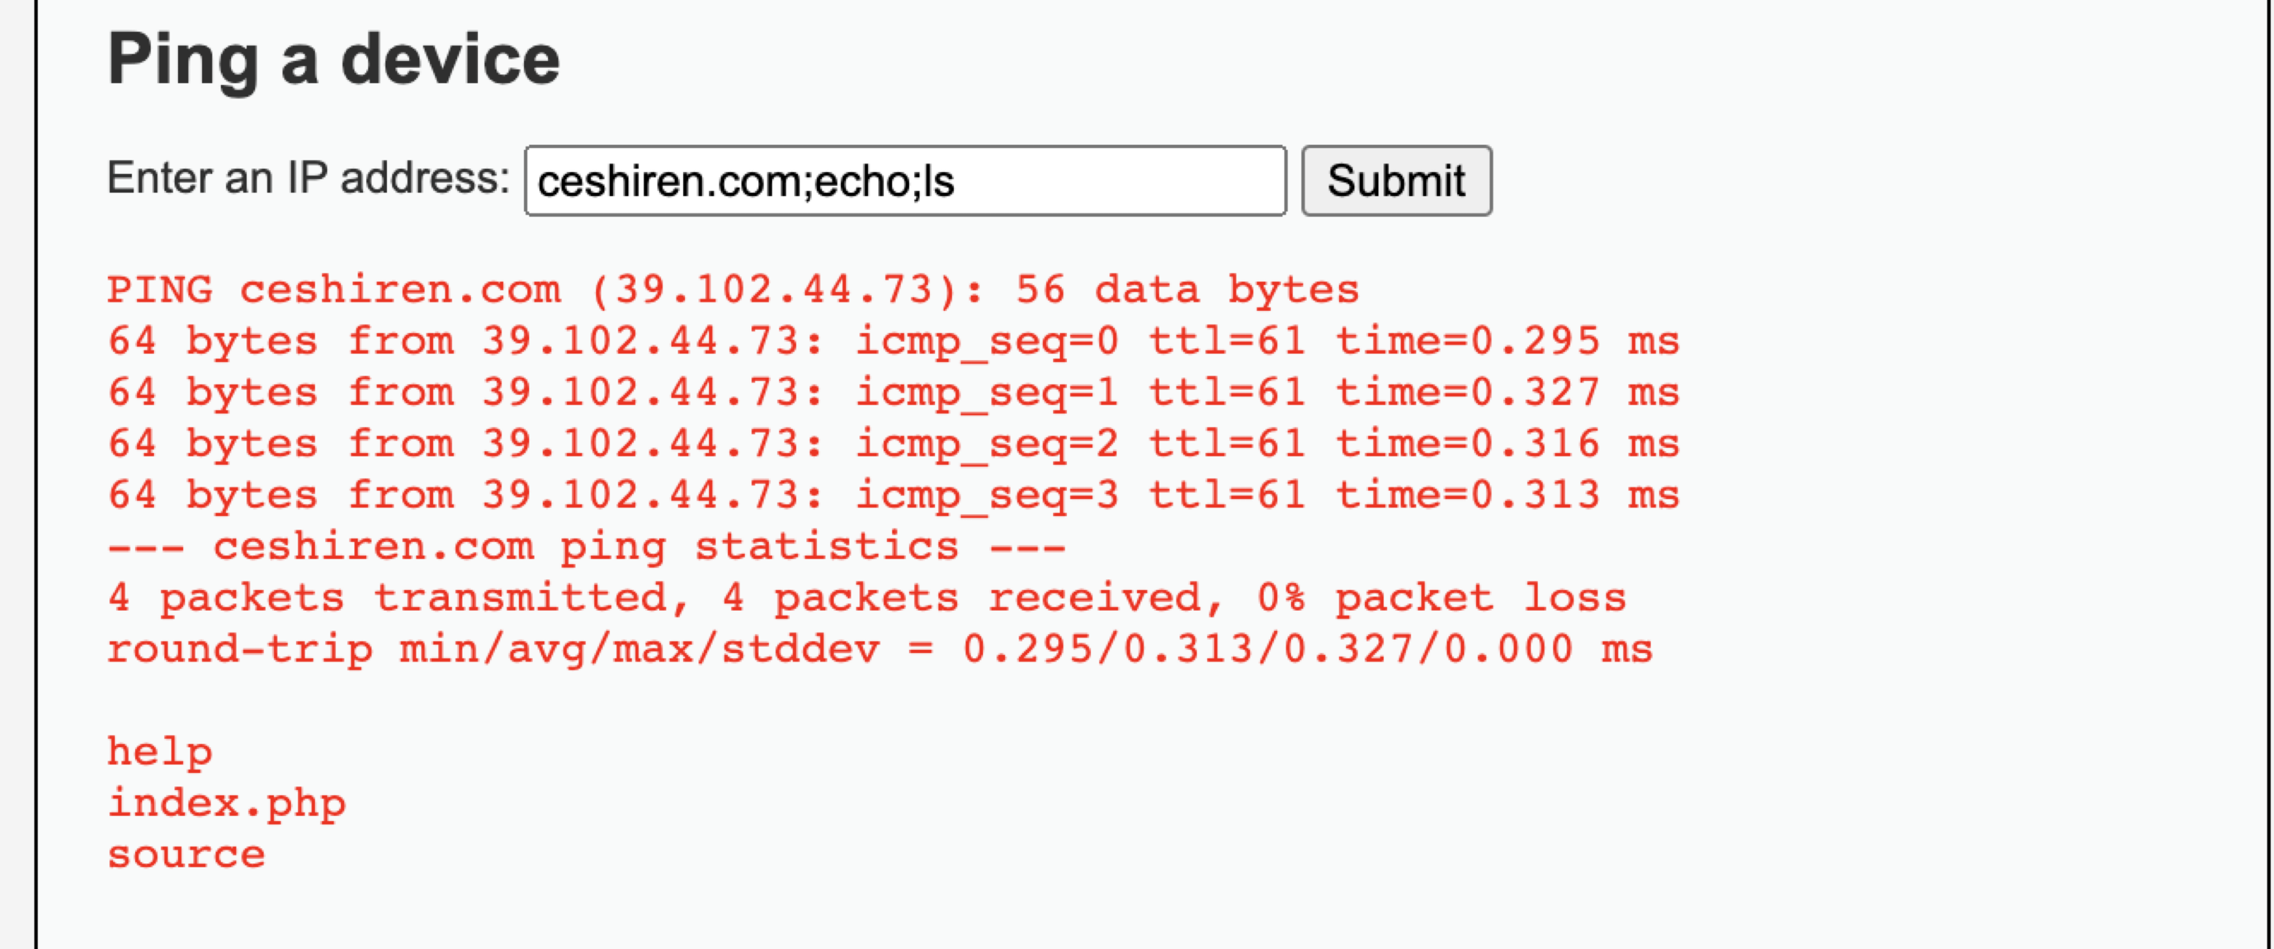Screen dimensions: 2274x949
Task: Click the '56 data bytes' text
Action: [x=1187, y=290]
